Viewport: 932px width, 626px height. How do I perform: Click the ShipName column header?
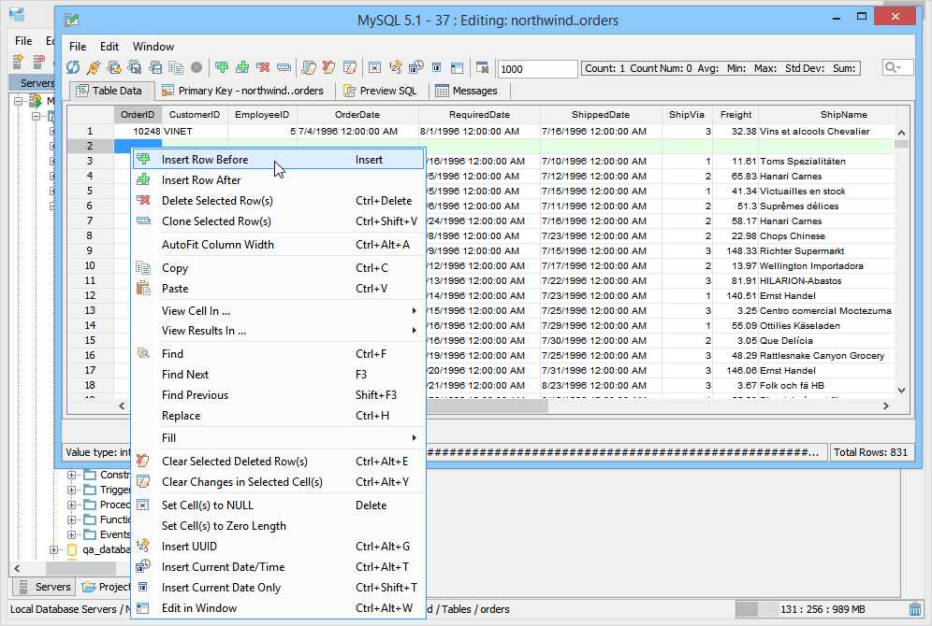[x=843, y=115]
